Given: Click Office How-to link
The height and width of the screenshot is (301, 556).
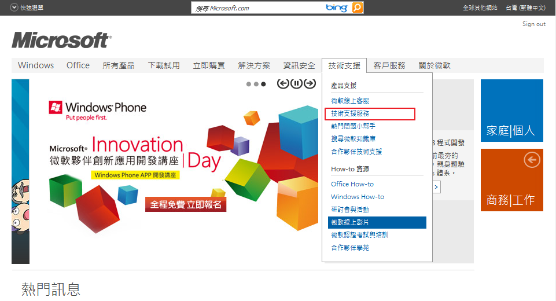Looking at the screenshot, I should point(352,184).
